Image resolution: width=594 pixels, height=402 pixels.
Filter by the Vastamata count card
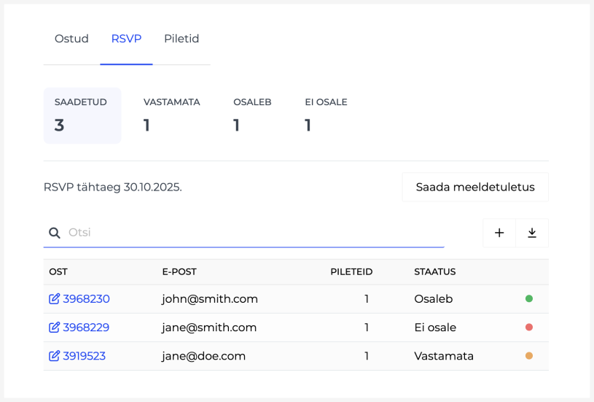click(x=171, y=115)
